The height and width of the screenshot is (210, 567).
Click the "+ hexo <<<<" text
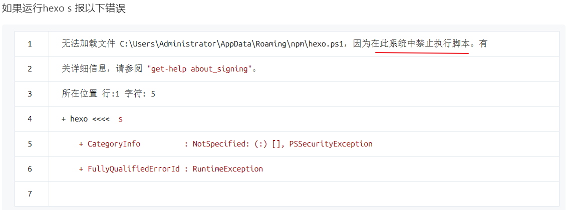(x=86, y=119)
